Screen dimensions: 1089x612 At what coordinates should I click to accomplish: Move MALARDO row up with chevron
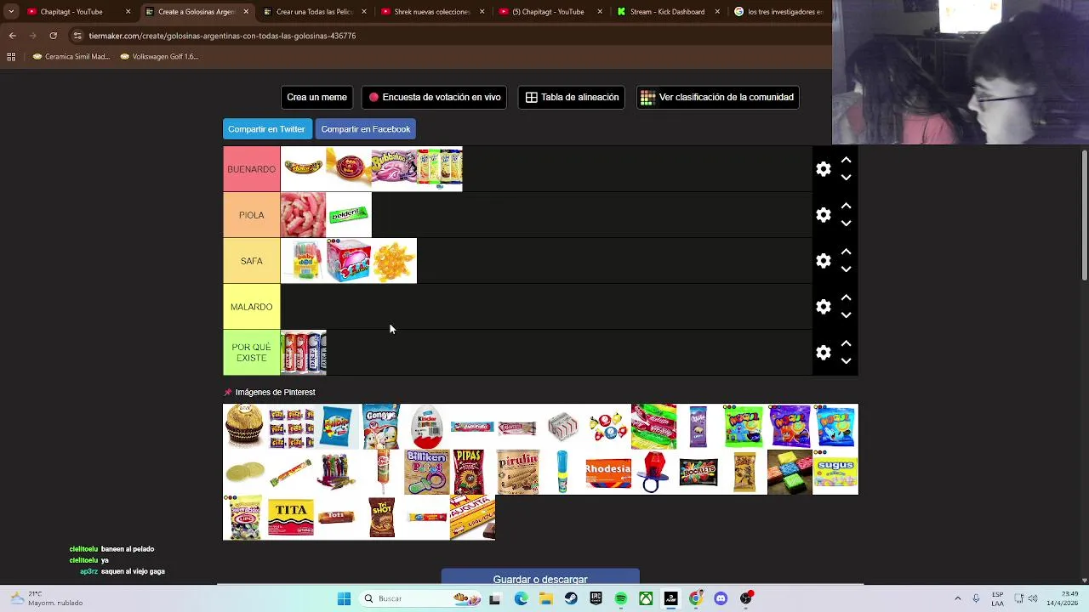pyautogui.click(x=846, y=297)
